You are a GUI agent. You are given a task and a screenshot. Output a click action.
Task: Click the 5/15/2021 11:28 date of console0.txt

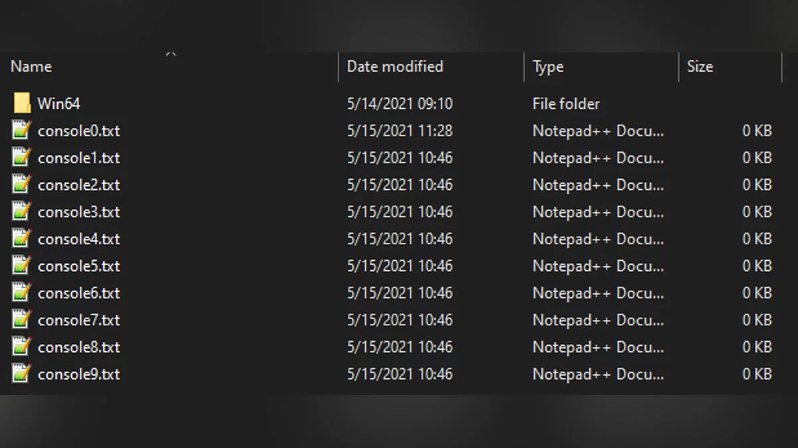tap(400, 131)
